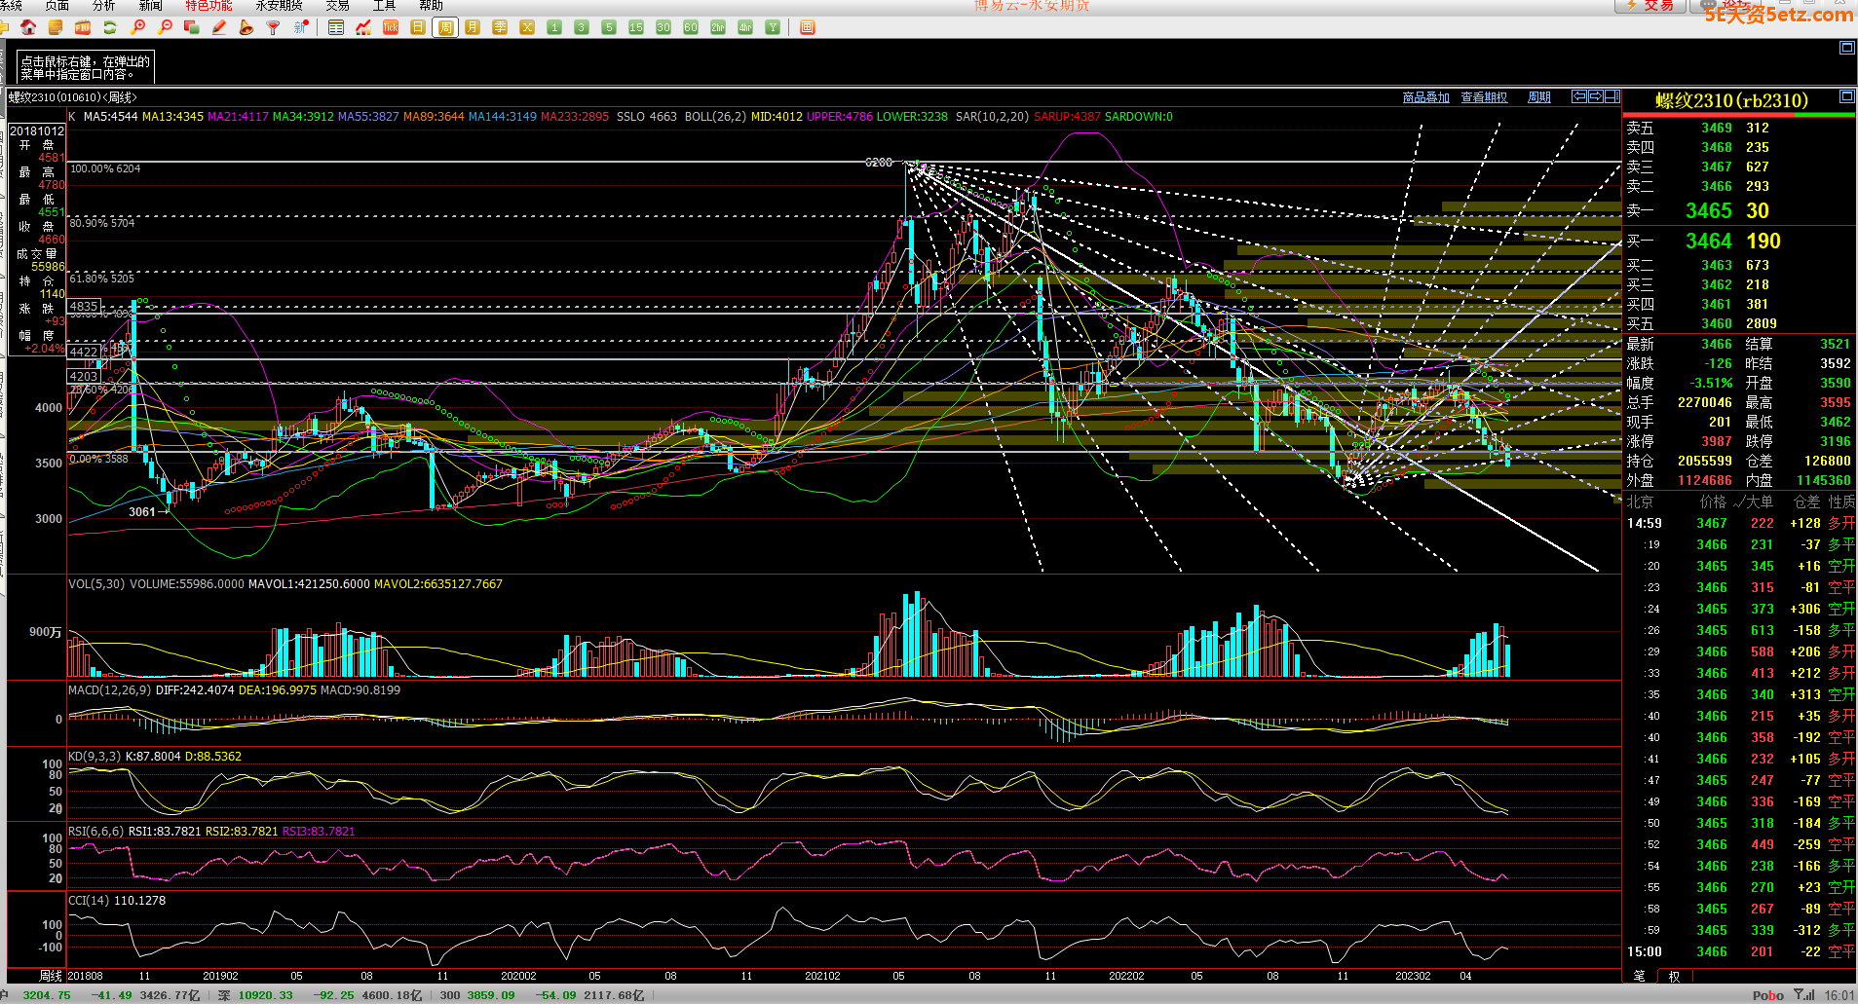This screenshot has height=1004, width=1858.
Task: Toggle the 15-minute period button
Action: click(636, 27)
